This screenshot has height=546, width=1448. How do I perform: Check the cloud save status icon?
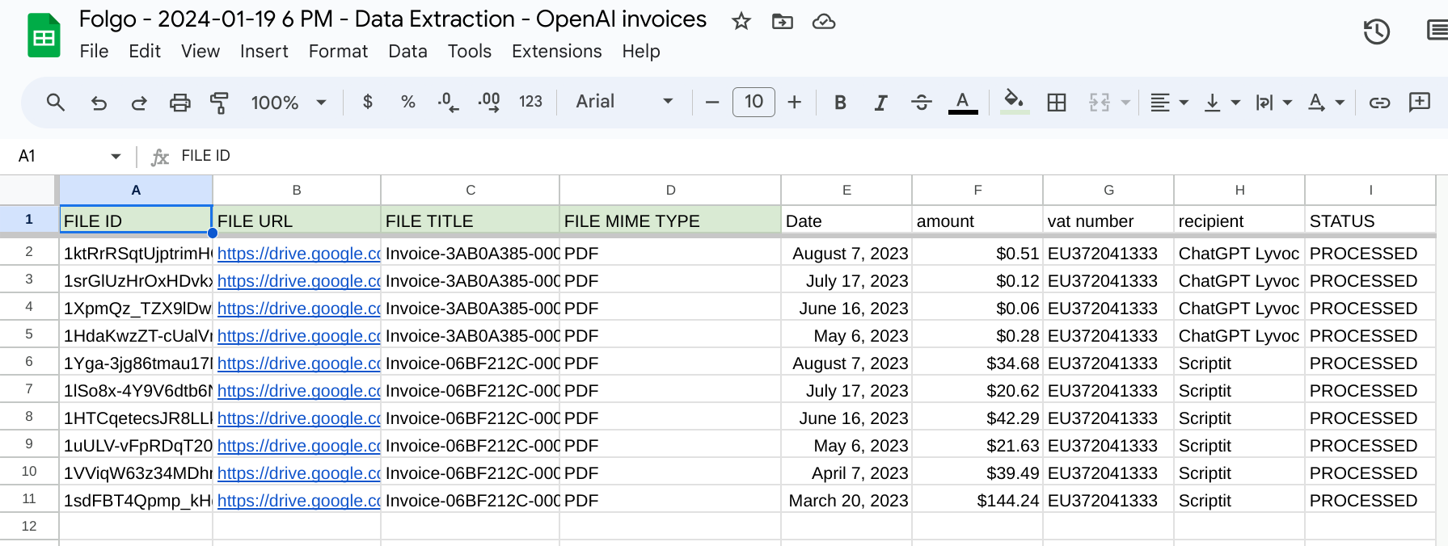[x=824, y=22]
